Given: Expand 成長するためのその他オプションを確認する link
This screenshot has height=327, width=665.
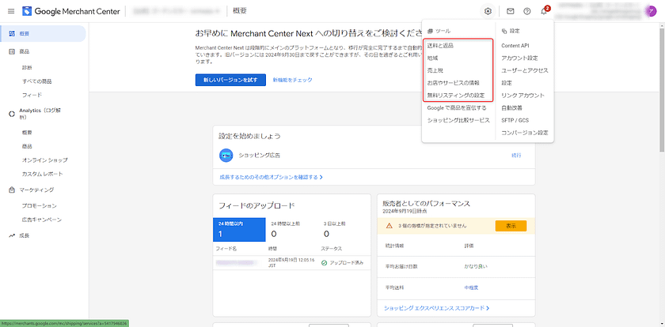Looking at the screenshot, I should coord(271,177).
